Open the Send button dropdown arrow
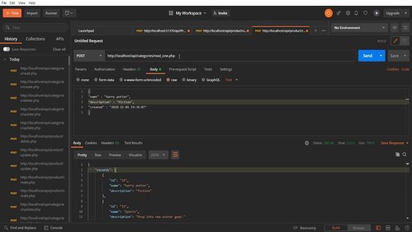This screenshot has width=412, height=232. click(380, 56)
